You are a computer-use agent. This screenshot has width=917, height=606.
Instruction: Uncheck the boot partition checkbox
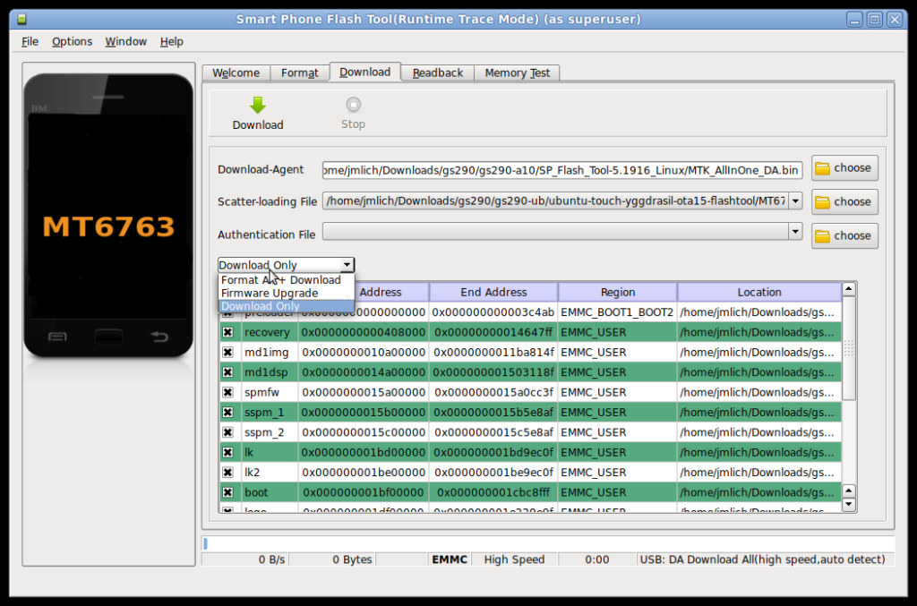click(x=227, y=492)
